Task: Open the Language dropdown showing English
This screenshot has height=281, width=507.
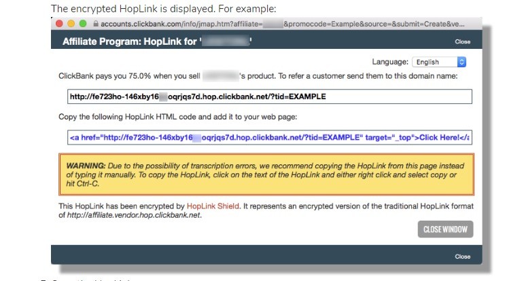Action: point(439,62)
